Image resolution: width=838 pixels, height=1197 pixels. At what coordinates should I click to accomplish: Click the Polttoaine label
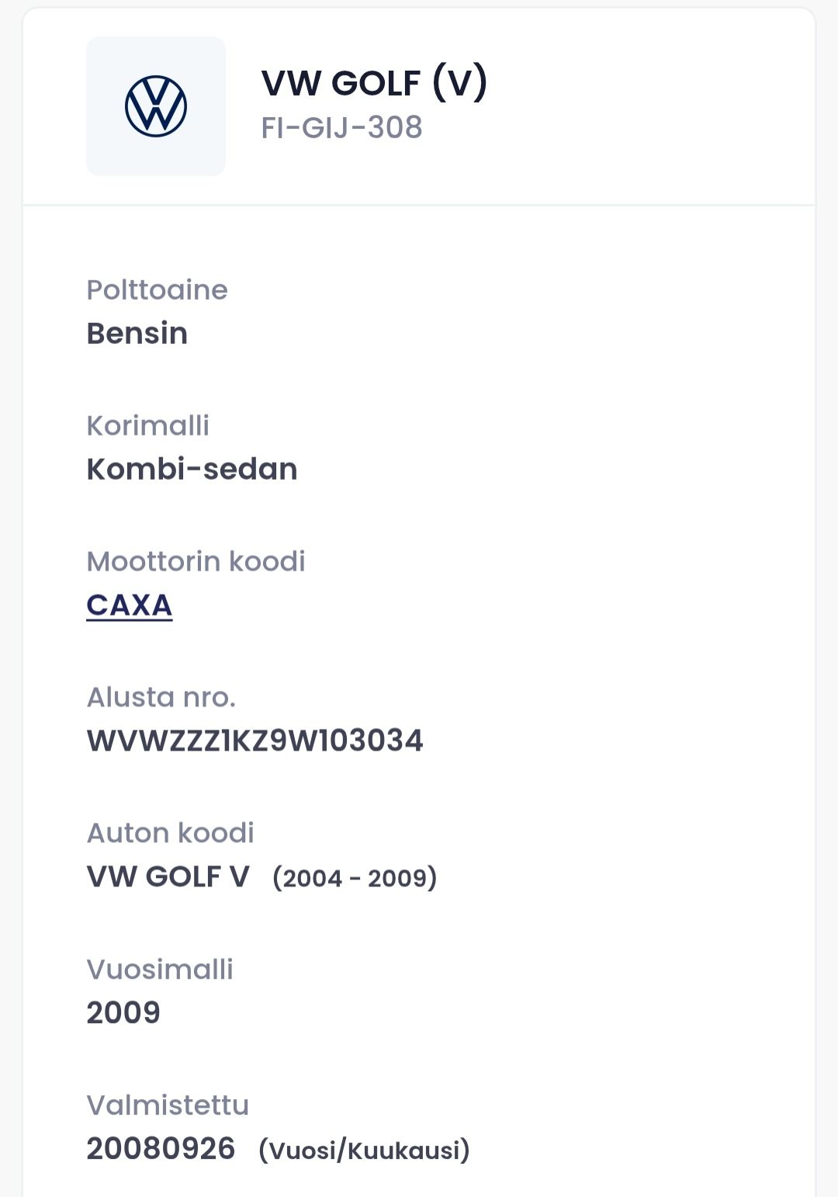point(157,290)
